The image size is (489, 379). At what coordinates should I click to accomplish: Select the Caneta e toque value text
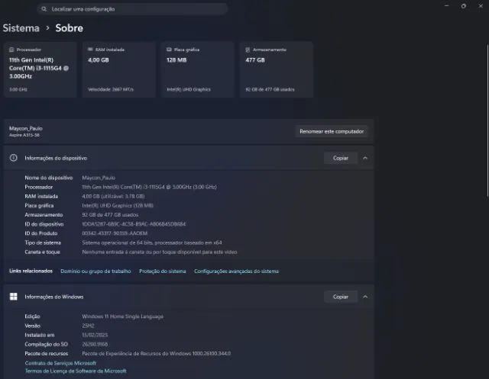(160, 252)
